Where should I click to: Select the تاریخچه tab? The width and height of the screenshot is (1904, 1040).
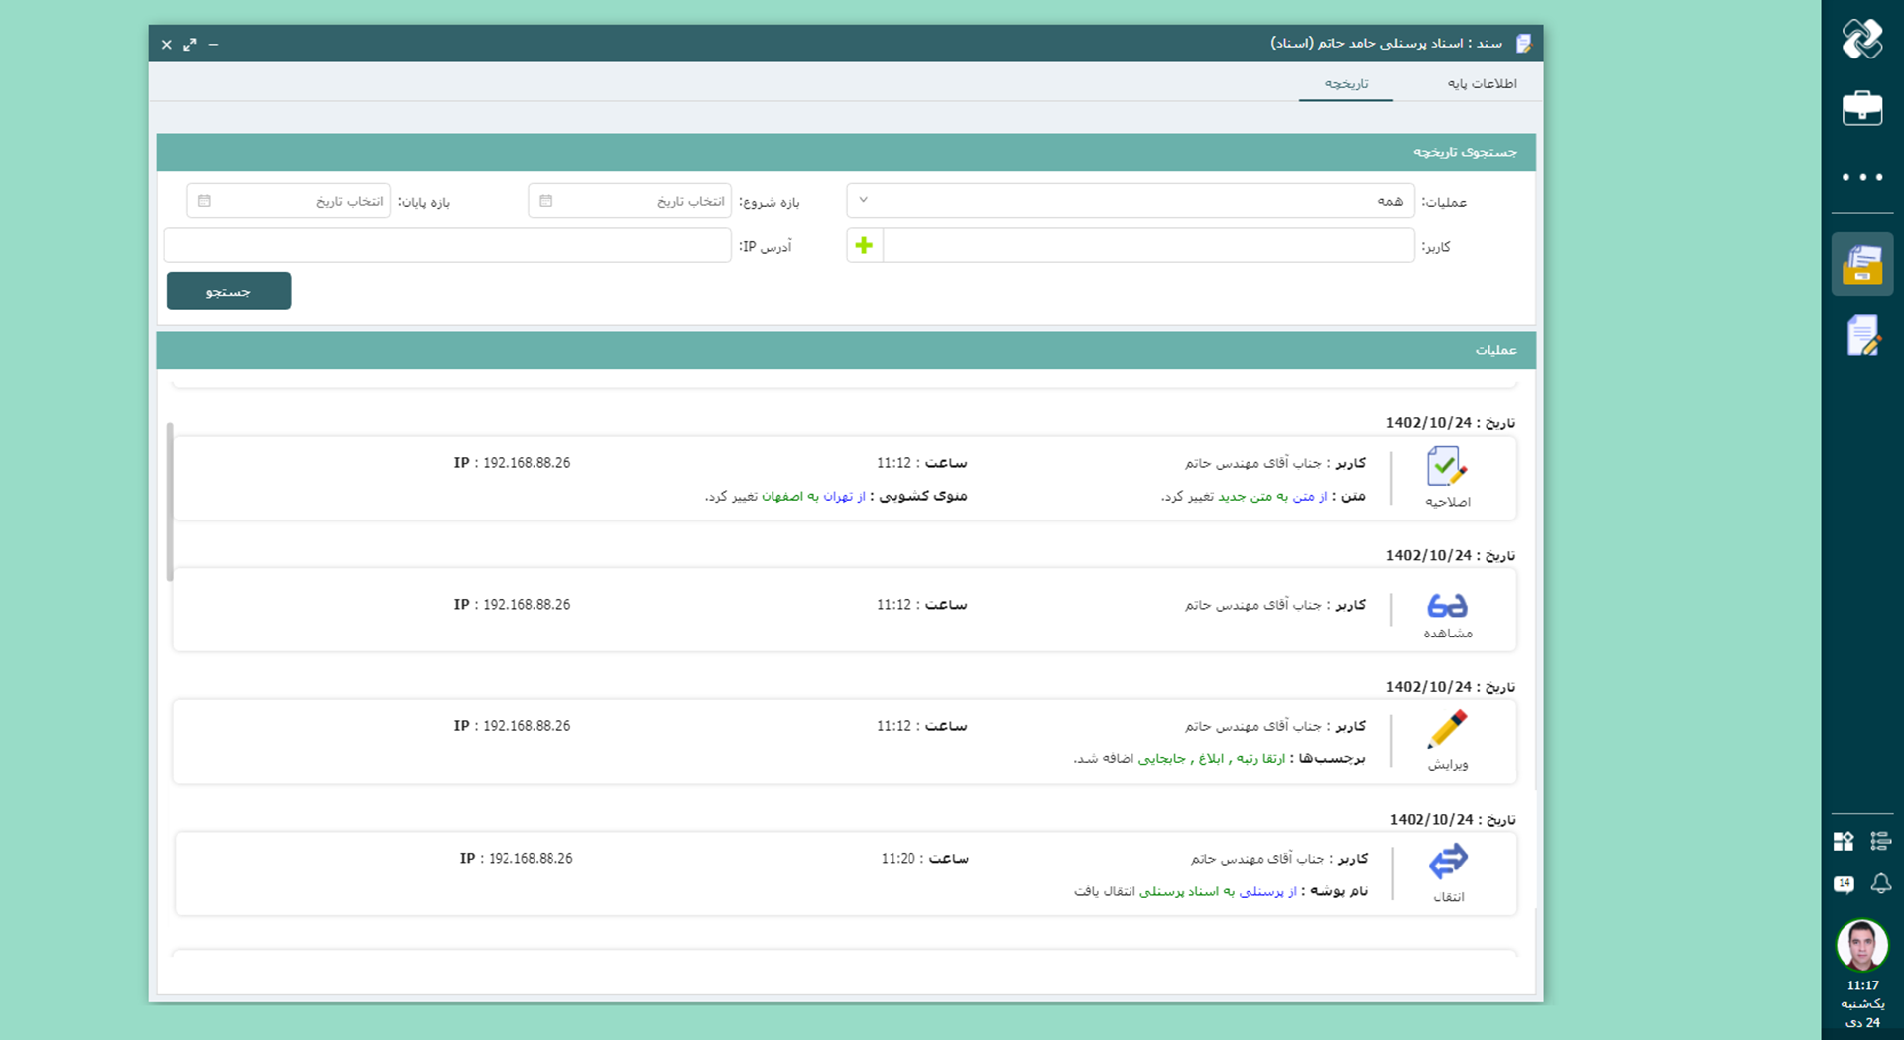coord(1346,83)
